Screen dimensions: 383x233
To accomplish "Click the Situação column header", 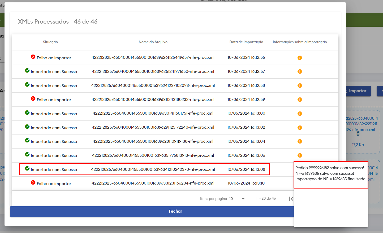I will [x=50, y=42].
